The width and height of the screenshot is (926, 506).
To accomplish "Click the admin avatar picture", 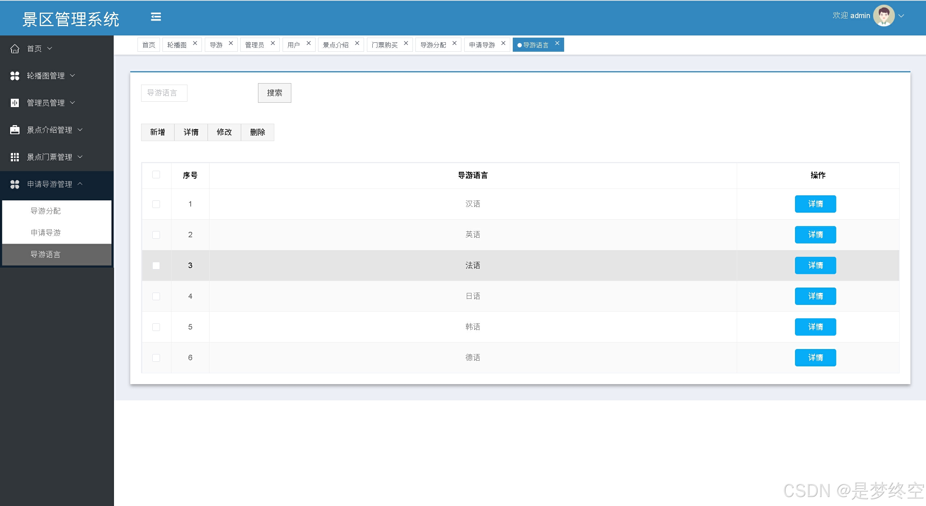I will pos(883,16).
